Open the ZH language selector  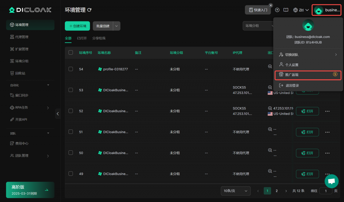[301, 10]
